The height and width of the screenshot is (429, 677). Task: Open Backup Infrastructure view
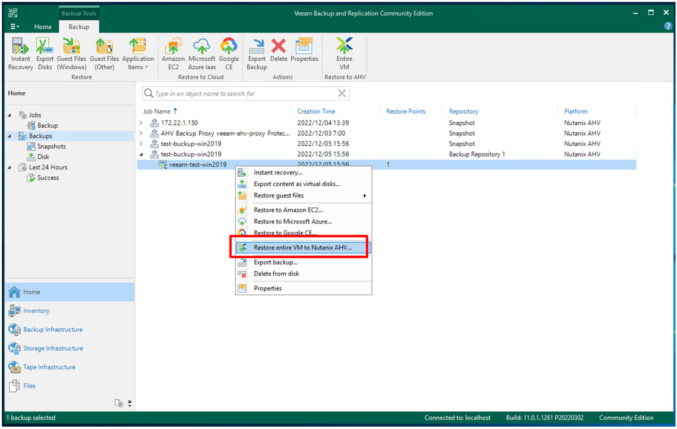coord(70,329)
